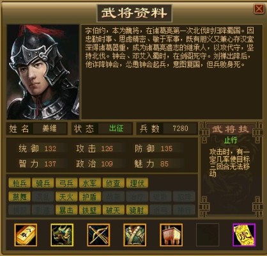Select the 水军 skill button

tap(90, 183)
